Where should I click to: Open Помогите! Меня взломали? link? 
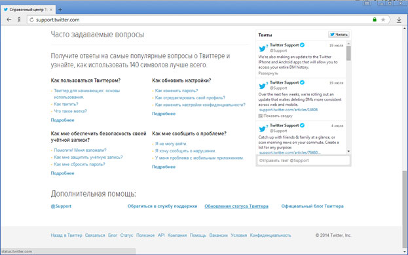(x=80, y=150)
